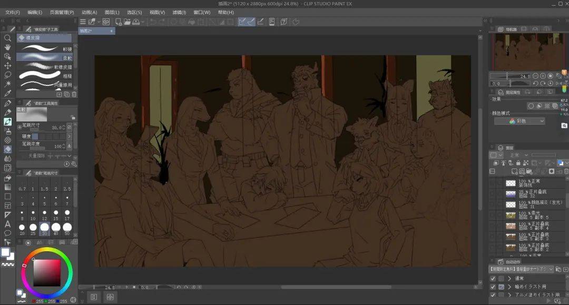569x305 pixels.
Task: Click inside the color wheel square
Action: tap(47, 272)
